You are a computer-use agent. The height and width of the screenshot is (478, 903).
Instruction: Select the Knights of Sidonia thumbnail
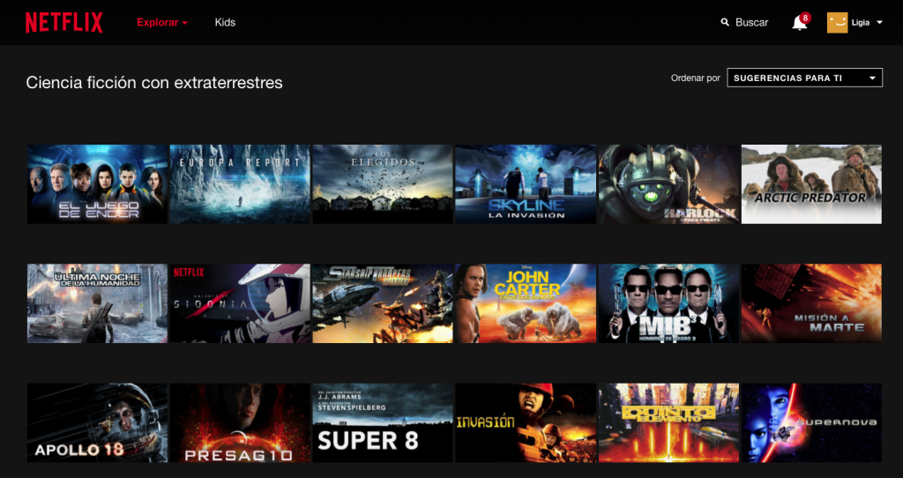(240, 303)
